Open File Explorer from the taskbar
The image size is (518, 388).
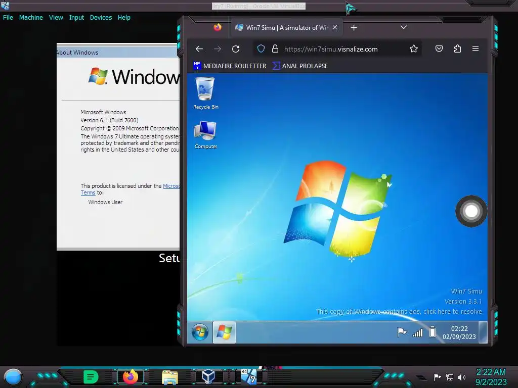pos(170,377)
